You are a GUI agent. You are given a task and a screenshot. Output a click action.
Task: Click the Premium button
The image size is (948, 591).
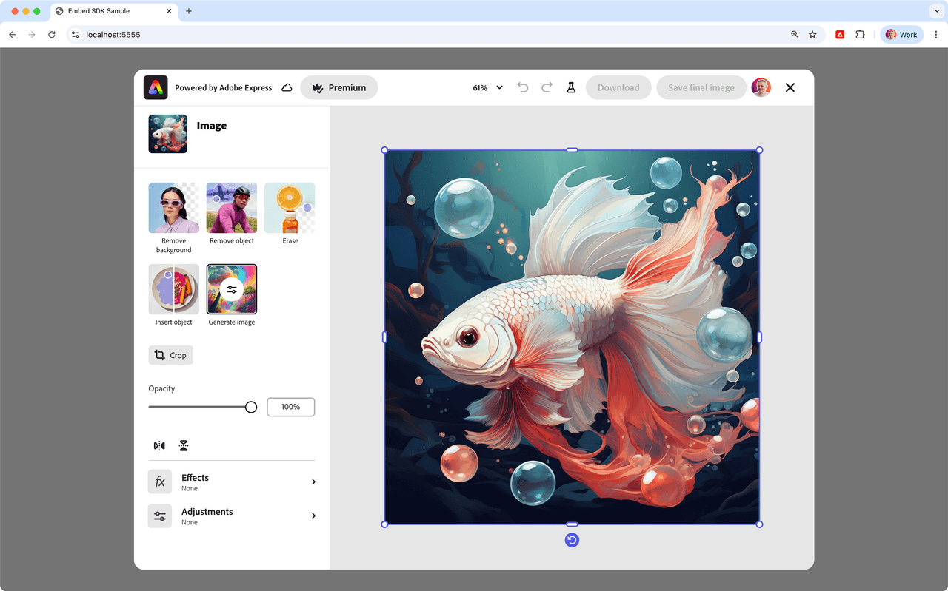click(339, 87)
